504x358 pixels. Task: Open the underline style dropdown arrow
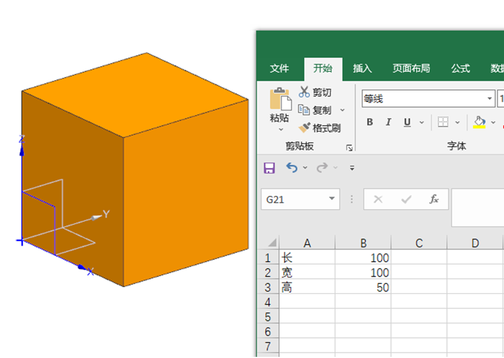click(x=422, y=122)
